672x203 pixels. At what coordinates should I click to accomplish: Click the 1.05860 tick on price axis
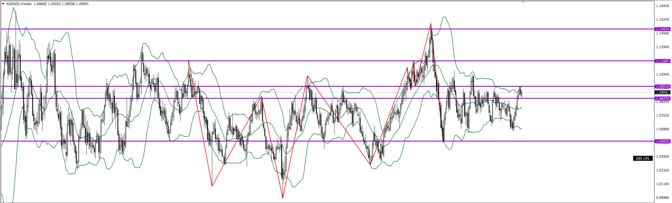(663, 129)
